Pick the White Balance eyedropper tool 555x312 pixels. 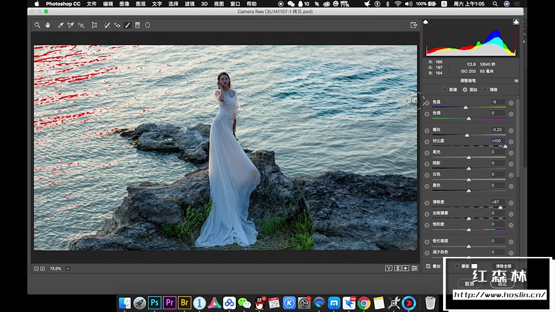60,25
